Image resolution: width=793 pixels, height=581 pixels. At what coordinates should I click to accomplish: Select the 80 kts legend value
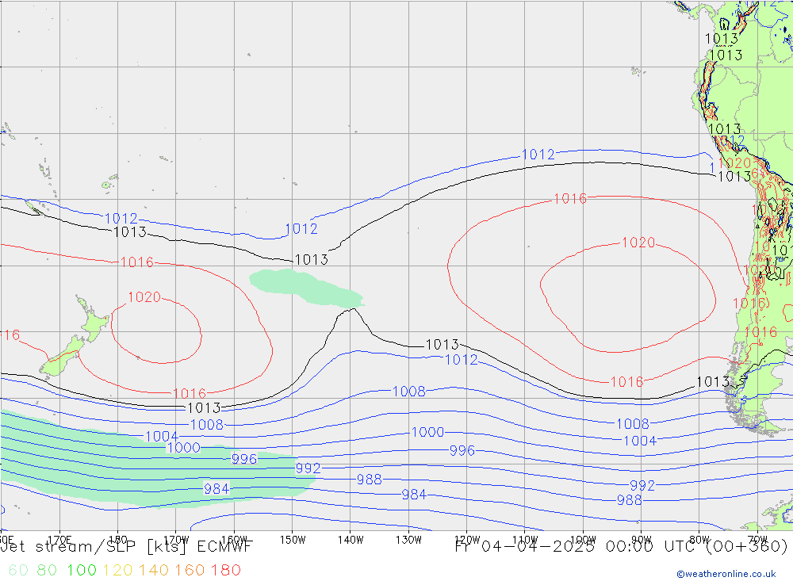coord(47,571)
